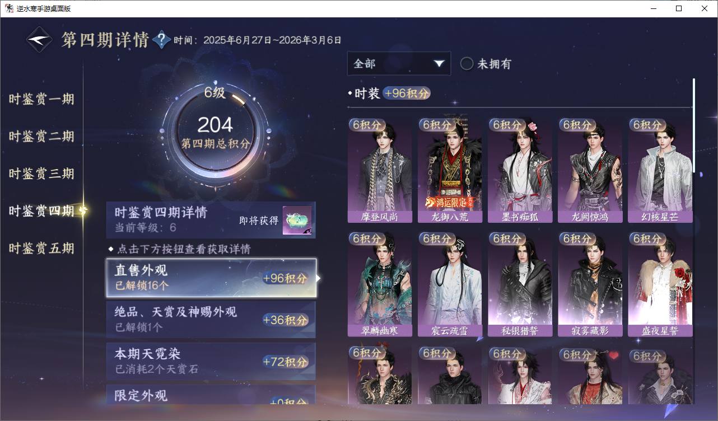Click the back arrow diamond icon
This screenshot has height=421, width=718.
tap(40, 40)
